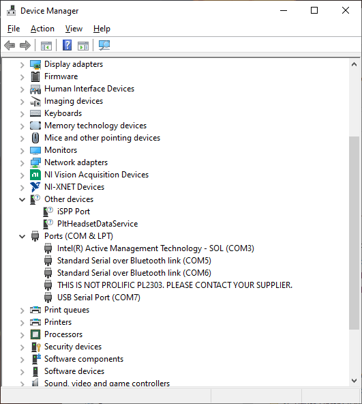Open the Help toolbar icon

[x=67, y=45]
